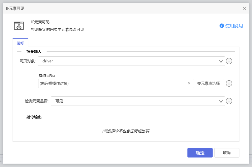The height and width of the screenshot is (167, 252).
Task: Confirm with the 确定 button
Action: (200, 153)
